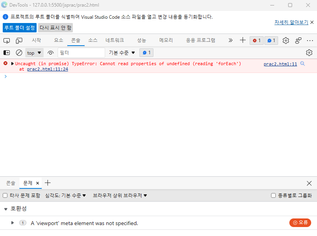Click the orange 오류 badge
Screen dimensions: 317x236
pyautogui.click(x=300, y=223)
